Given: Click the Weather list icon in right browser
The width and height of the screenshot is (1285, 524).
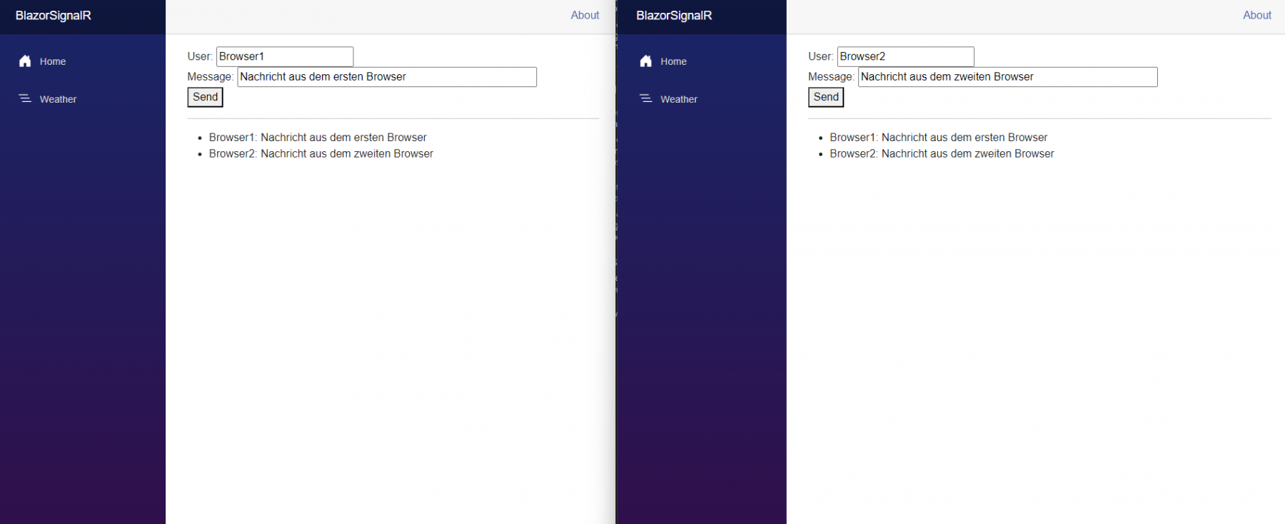Looking at the screenshot, I should 646,98.
